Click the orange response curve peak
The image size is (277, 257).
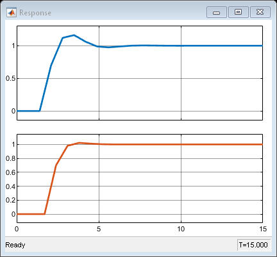coord(79,143)
